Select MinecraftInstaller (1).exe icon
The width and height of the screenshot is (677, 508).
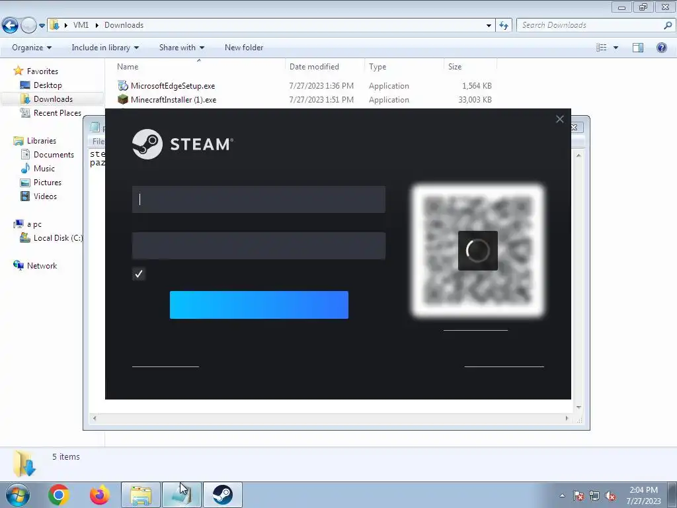click(123, 100)
